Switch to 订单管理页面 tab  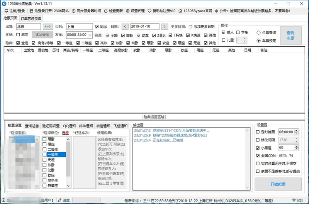coord(31,19)
